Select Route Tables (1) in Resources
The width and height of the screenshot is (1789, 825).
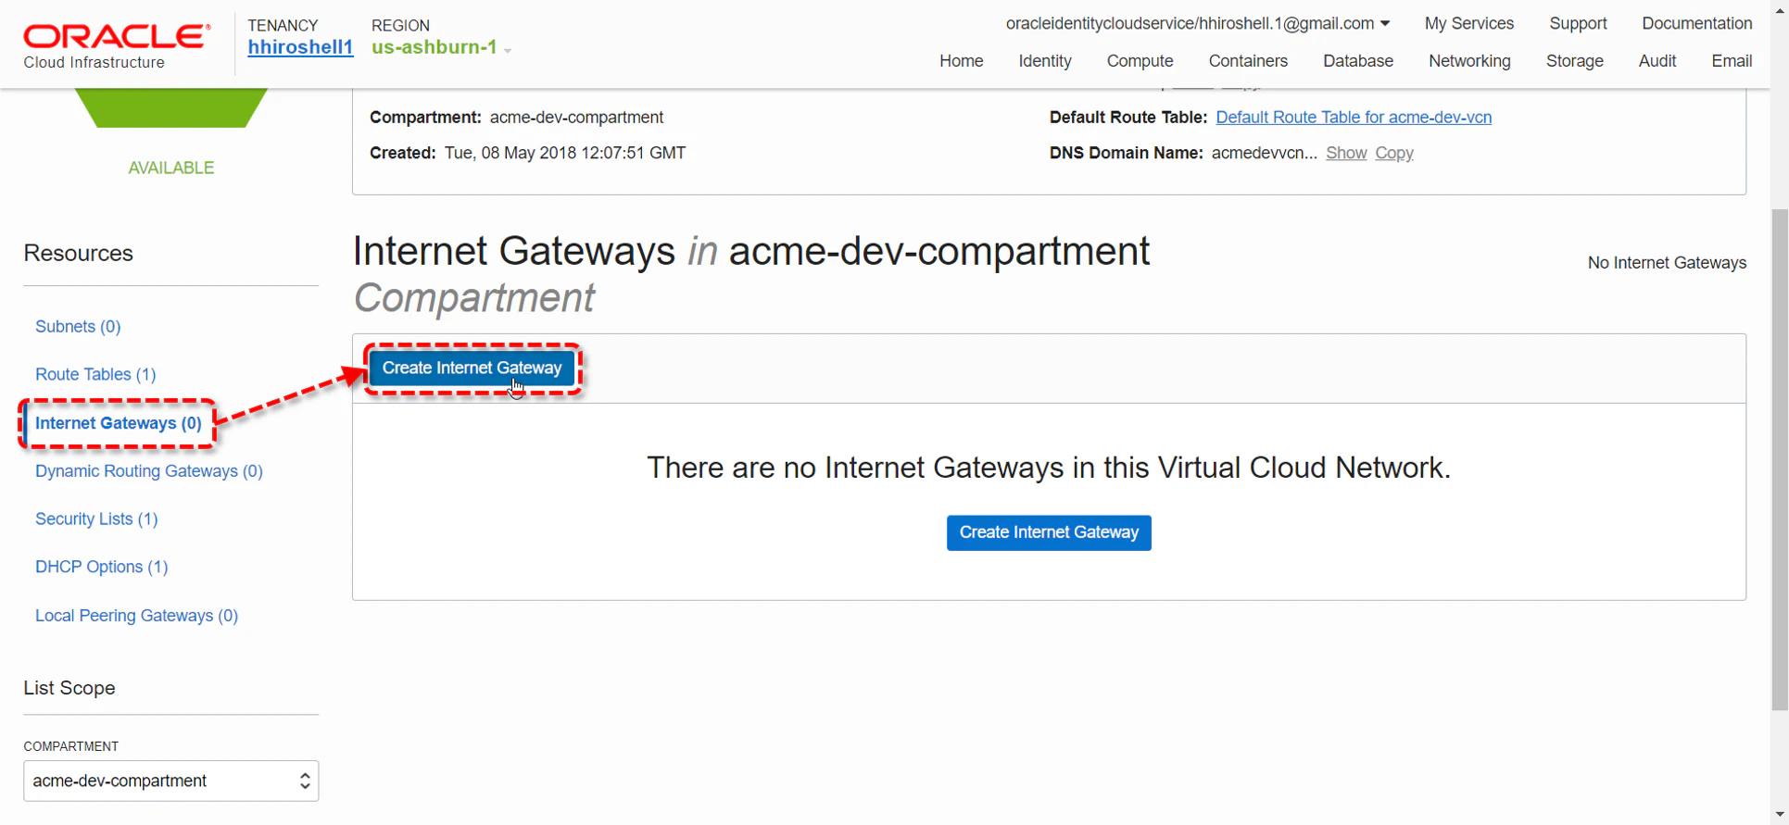(95, 375)
